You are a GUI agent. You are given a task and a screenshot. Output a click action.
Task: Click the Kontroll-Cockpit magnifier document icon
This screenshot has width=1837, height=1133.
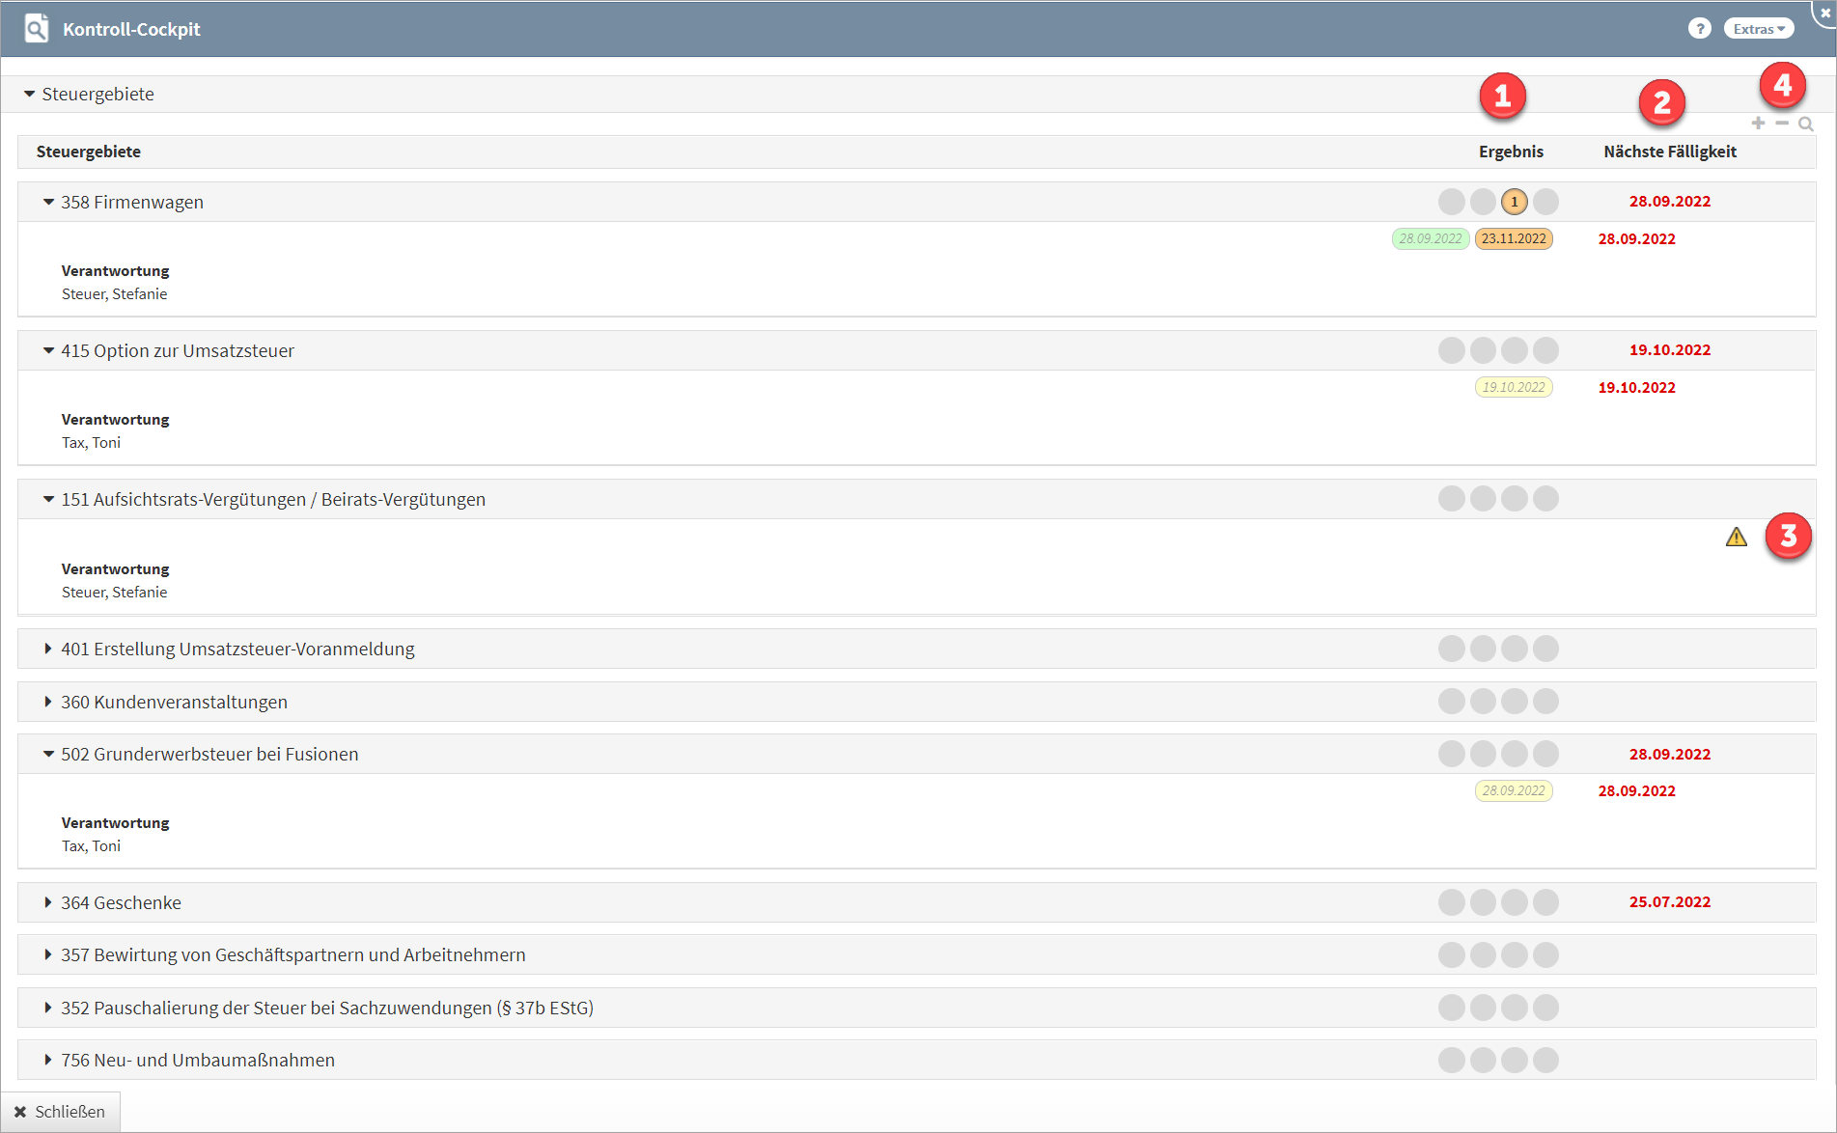[x=36, y=29]
